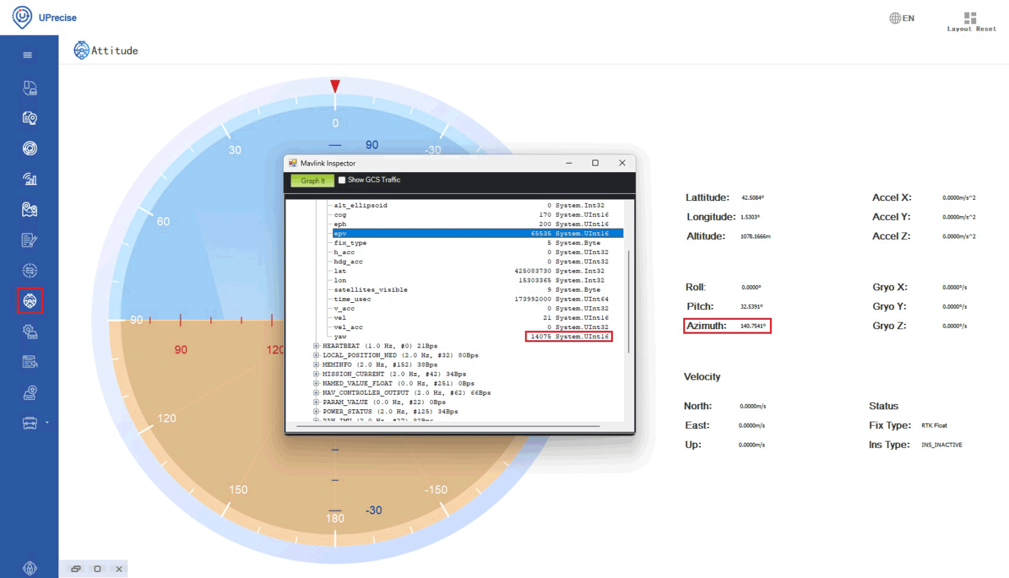Image resolution: width=1009 pixels, height=578 pixels.
Task: Click the rocket icon at the sidebar bottom
Action: (30, 567)
